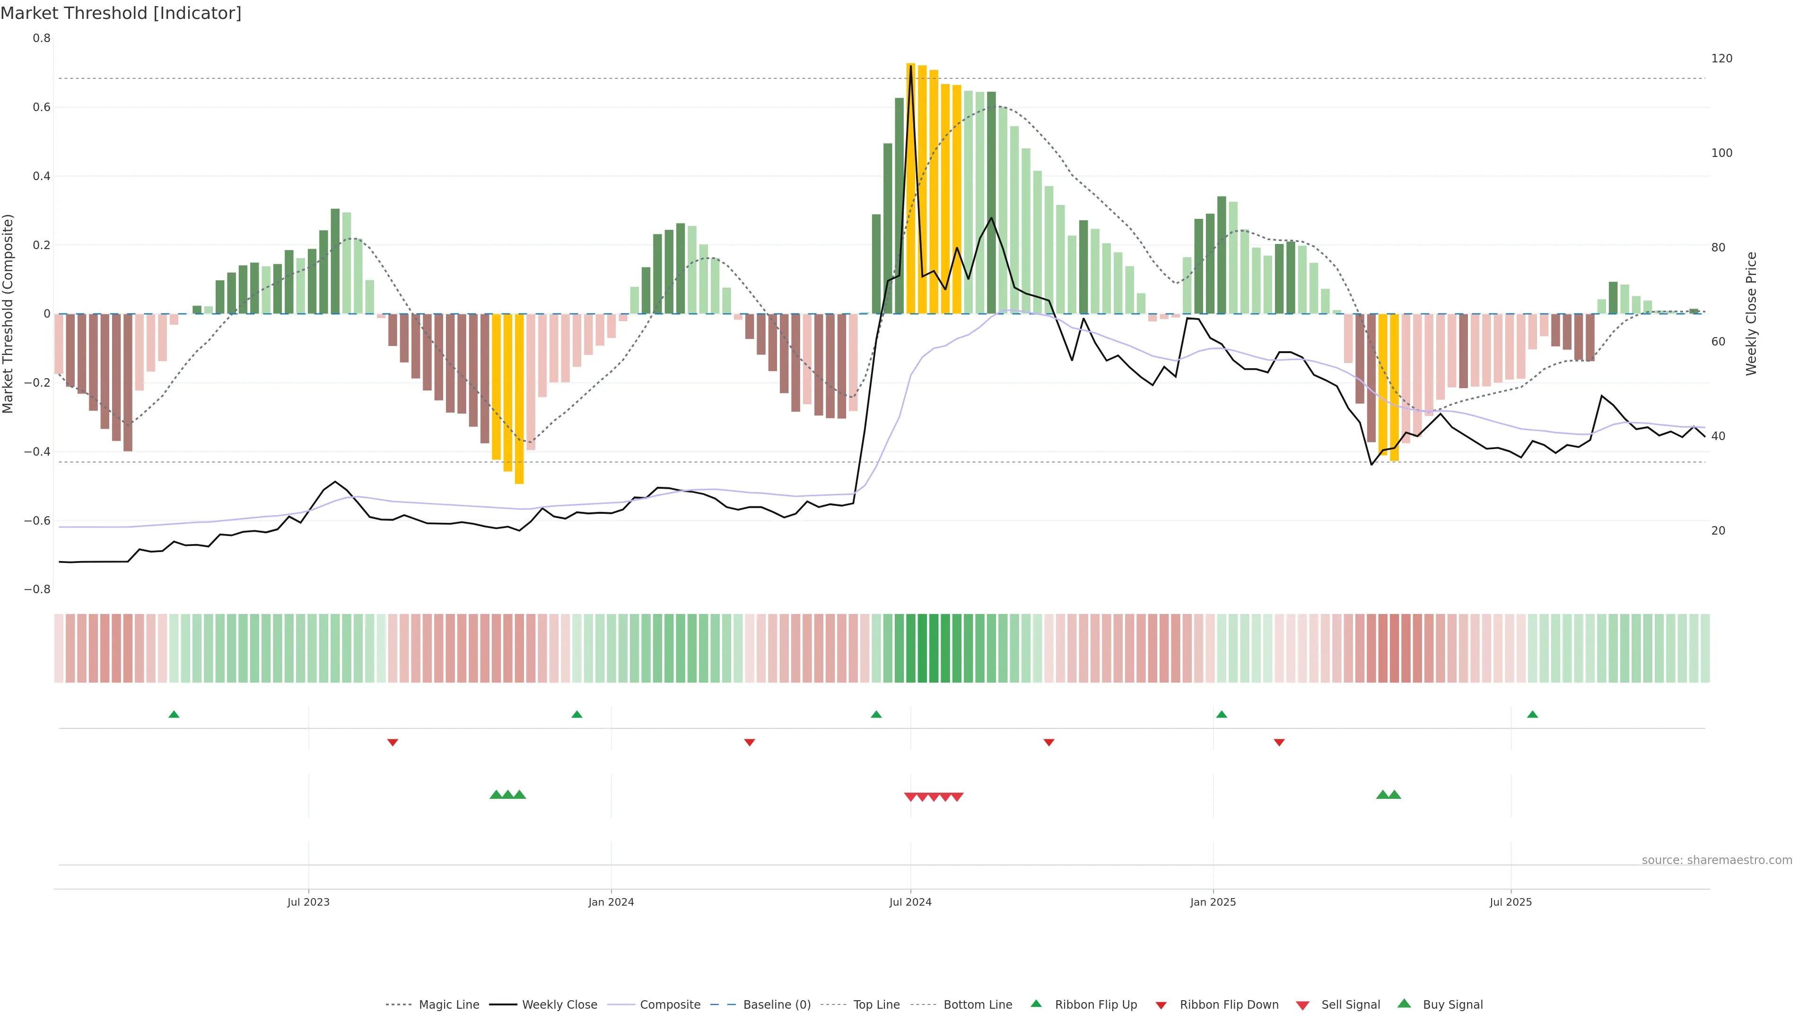This screenshot has height=1021, width=1816.
Task: Click the ribbon flip up marker near Jan 2025
Action: 1222,715
